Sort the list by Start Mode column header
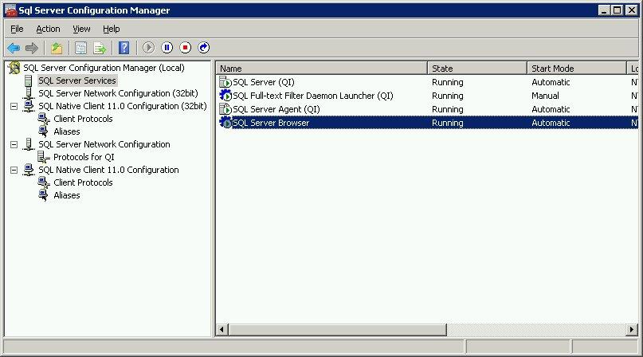The height and width of the screenshot is (357, 643). click(576, 69)
